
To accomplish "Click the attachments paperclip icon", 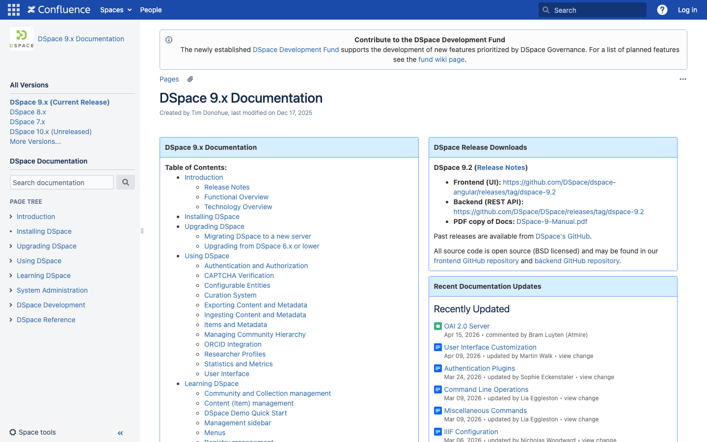I will [x=190, y=79].
